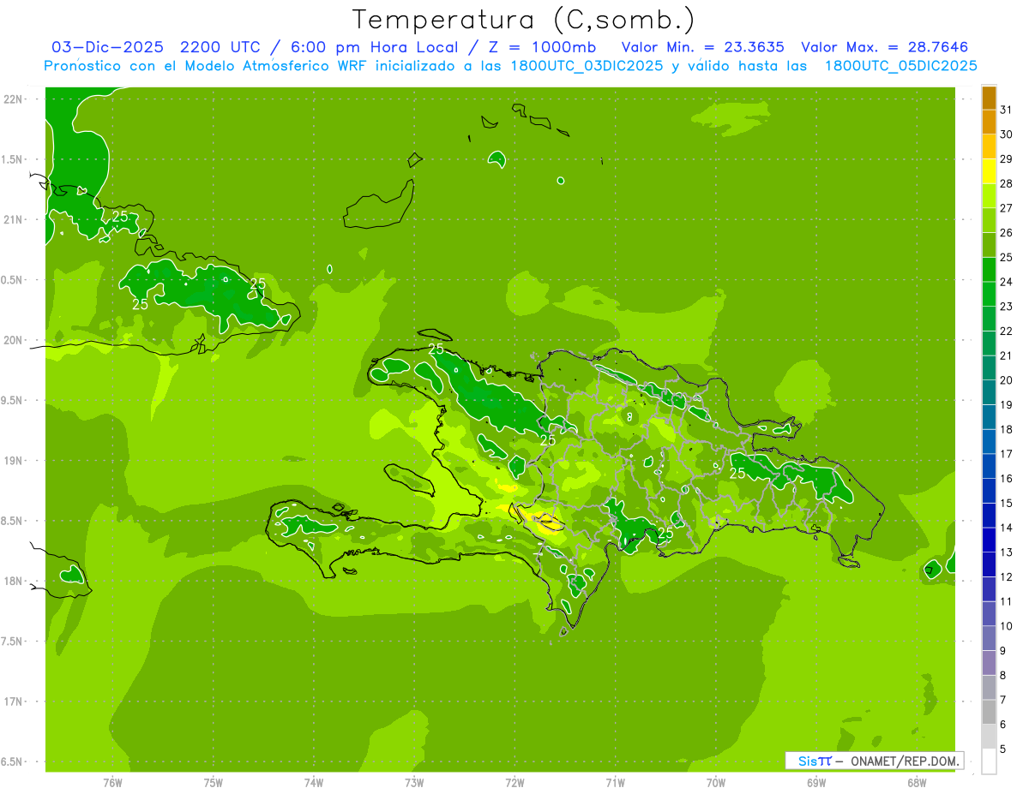Click the 22N latitude axis label
1029x794 pixels.
click(13, 99)
